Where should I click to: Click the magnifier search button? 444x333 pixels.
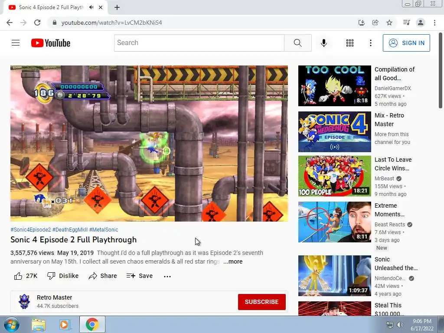click(x=297, y=43)
